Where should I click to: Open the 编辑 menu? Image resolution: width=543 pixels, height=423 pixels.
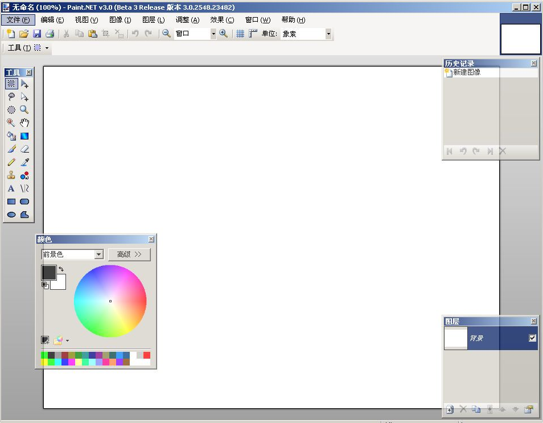(52, 20)
